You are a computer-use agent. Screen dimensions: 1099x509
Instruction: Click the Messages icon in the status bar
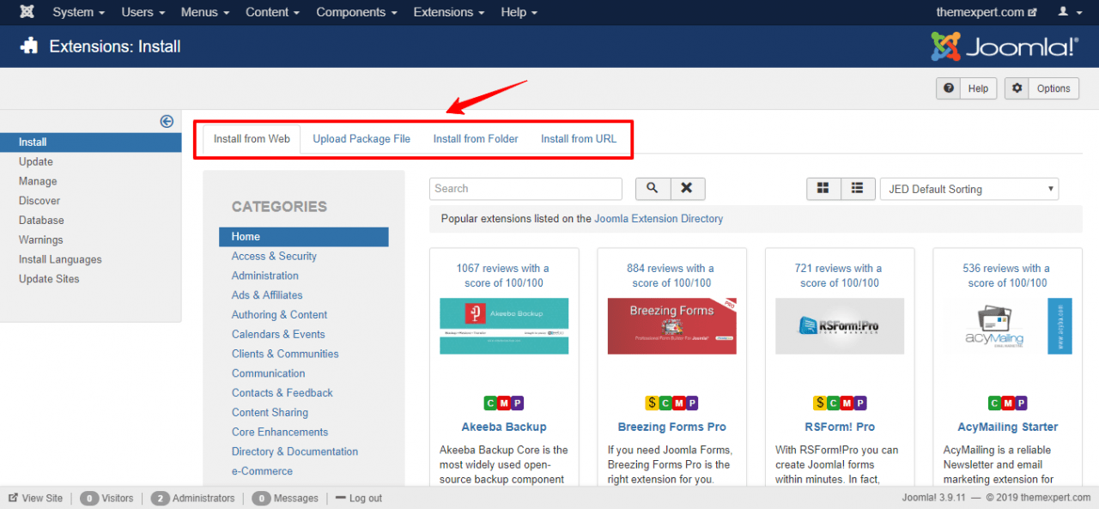tap(261, 498)
